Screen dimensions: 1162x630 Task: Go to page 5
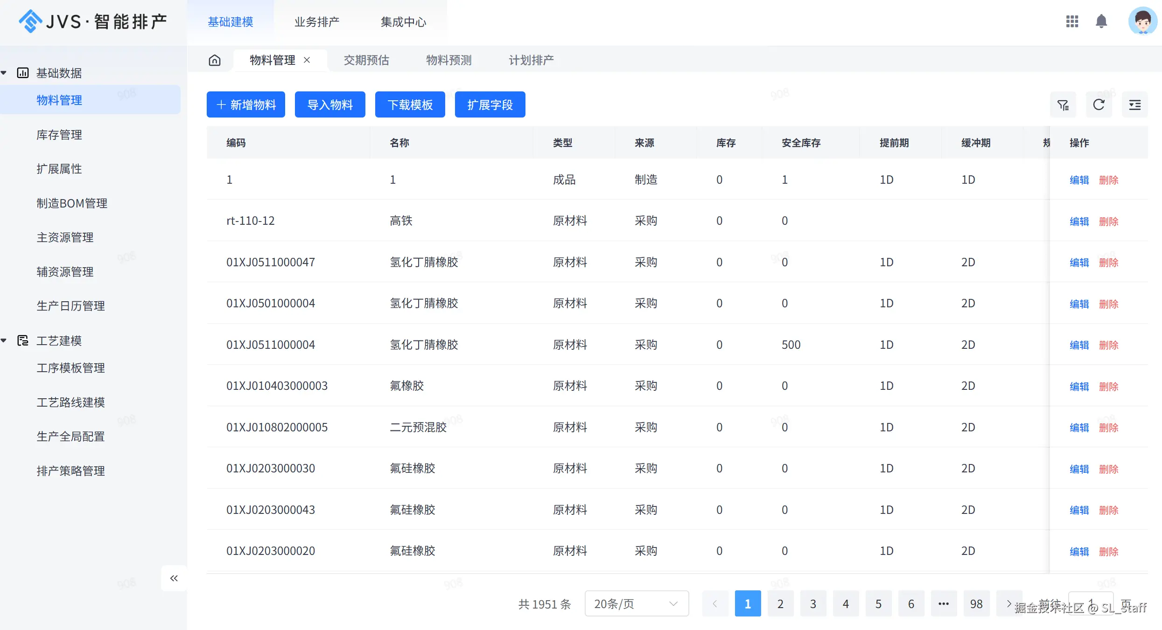pos(878,604)
